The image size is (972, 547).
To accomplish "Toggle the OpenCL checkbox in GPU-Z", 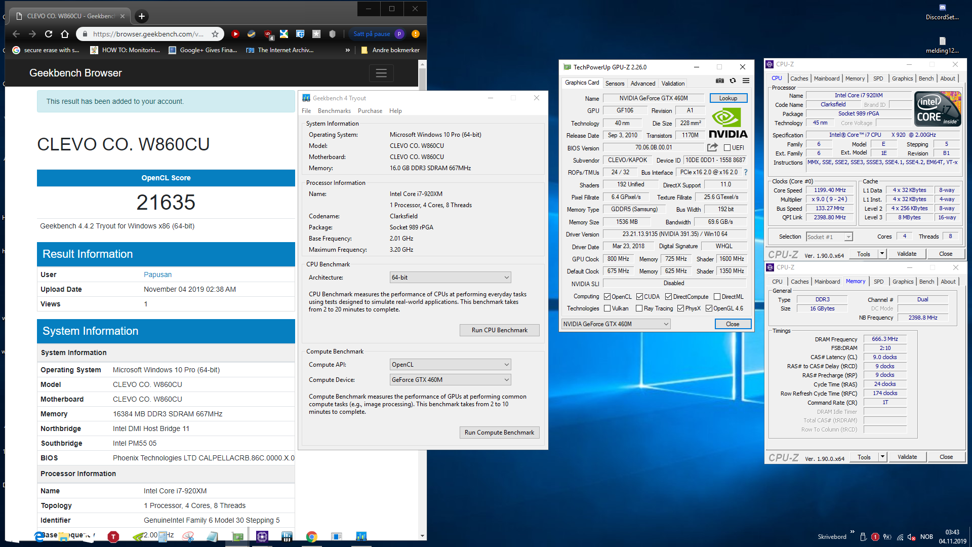I will click(607, 297).
